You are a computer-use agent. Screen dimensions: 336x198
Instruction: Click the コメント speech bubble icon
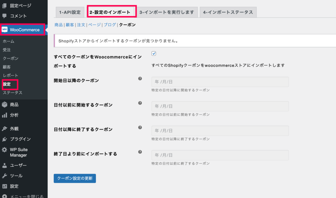[x=4, y=16]
